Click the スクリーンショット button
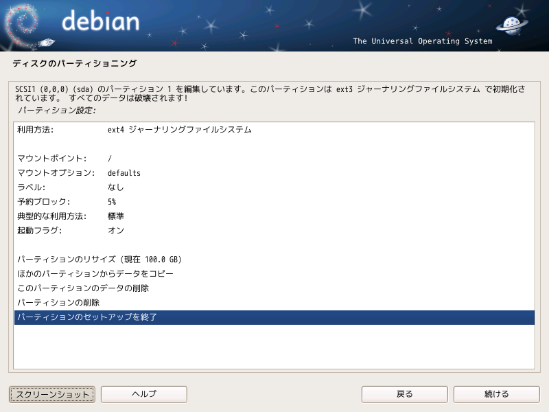 [52, 394]
